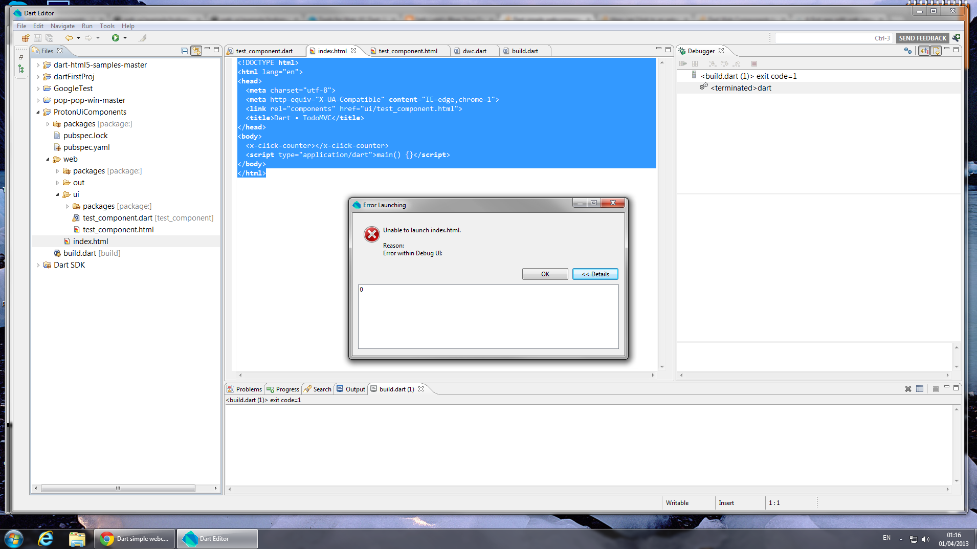The width and height of the screenshot is (977, 549).
Task: Open the Help menu
Action: pyautogui.click(x=128, y=26)
